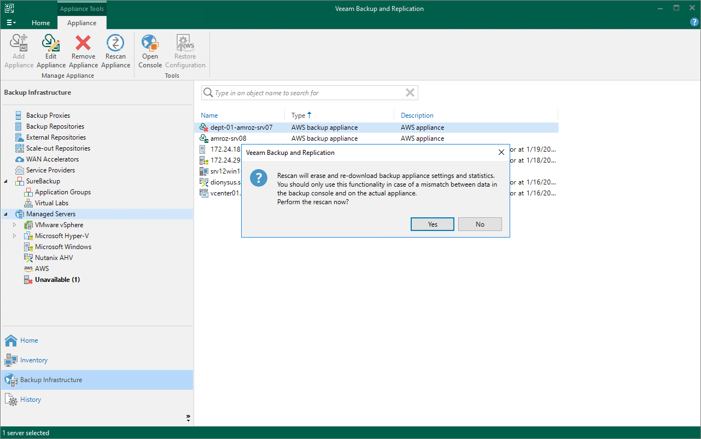The height and width of the screenshot is (439, 701).
Task: Collapse the SureBackup tree node
Action: click(x=6, y=181)
